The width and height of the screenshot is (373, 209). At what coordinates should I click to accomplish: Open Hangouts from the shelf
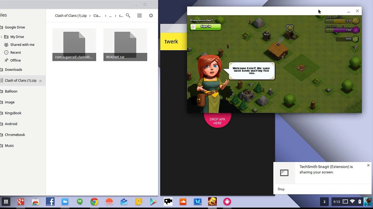click(x=80, y=201)
